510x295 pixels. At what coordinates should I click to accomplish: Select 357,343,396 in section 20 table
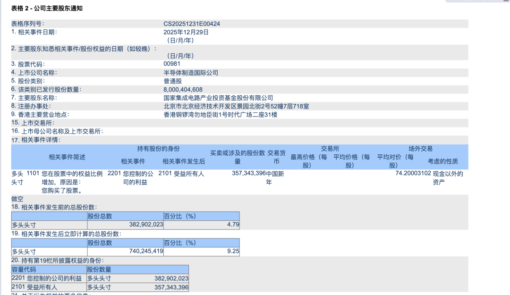click(x=171, y=287)
